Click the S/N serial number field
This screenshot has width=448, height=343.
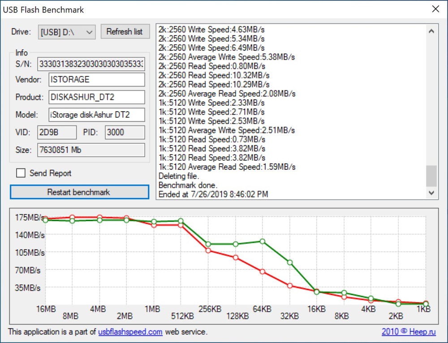point(91,64)
